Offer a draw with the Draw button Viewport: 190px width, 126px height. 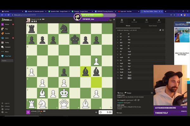click(120, 93)
